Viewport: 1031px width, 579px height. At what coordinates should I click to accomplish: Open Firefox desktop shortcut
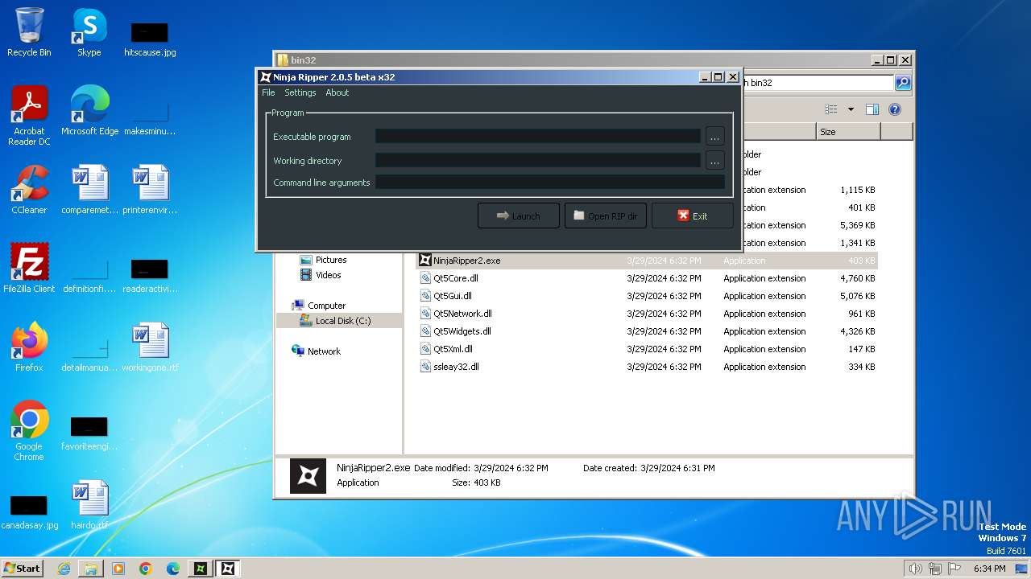tap(29, 347)
